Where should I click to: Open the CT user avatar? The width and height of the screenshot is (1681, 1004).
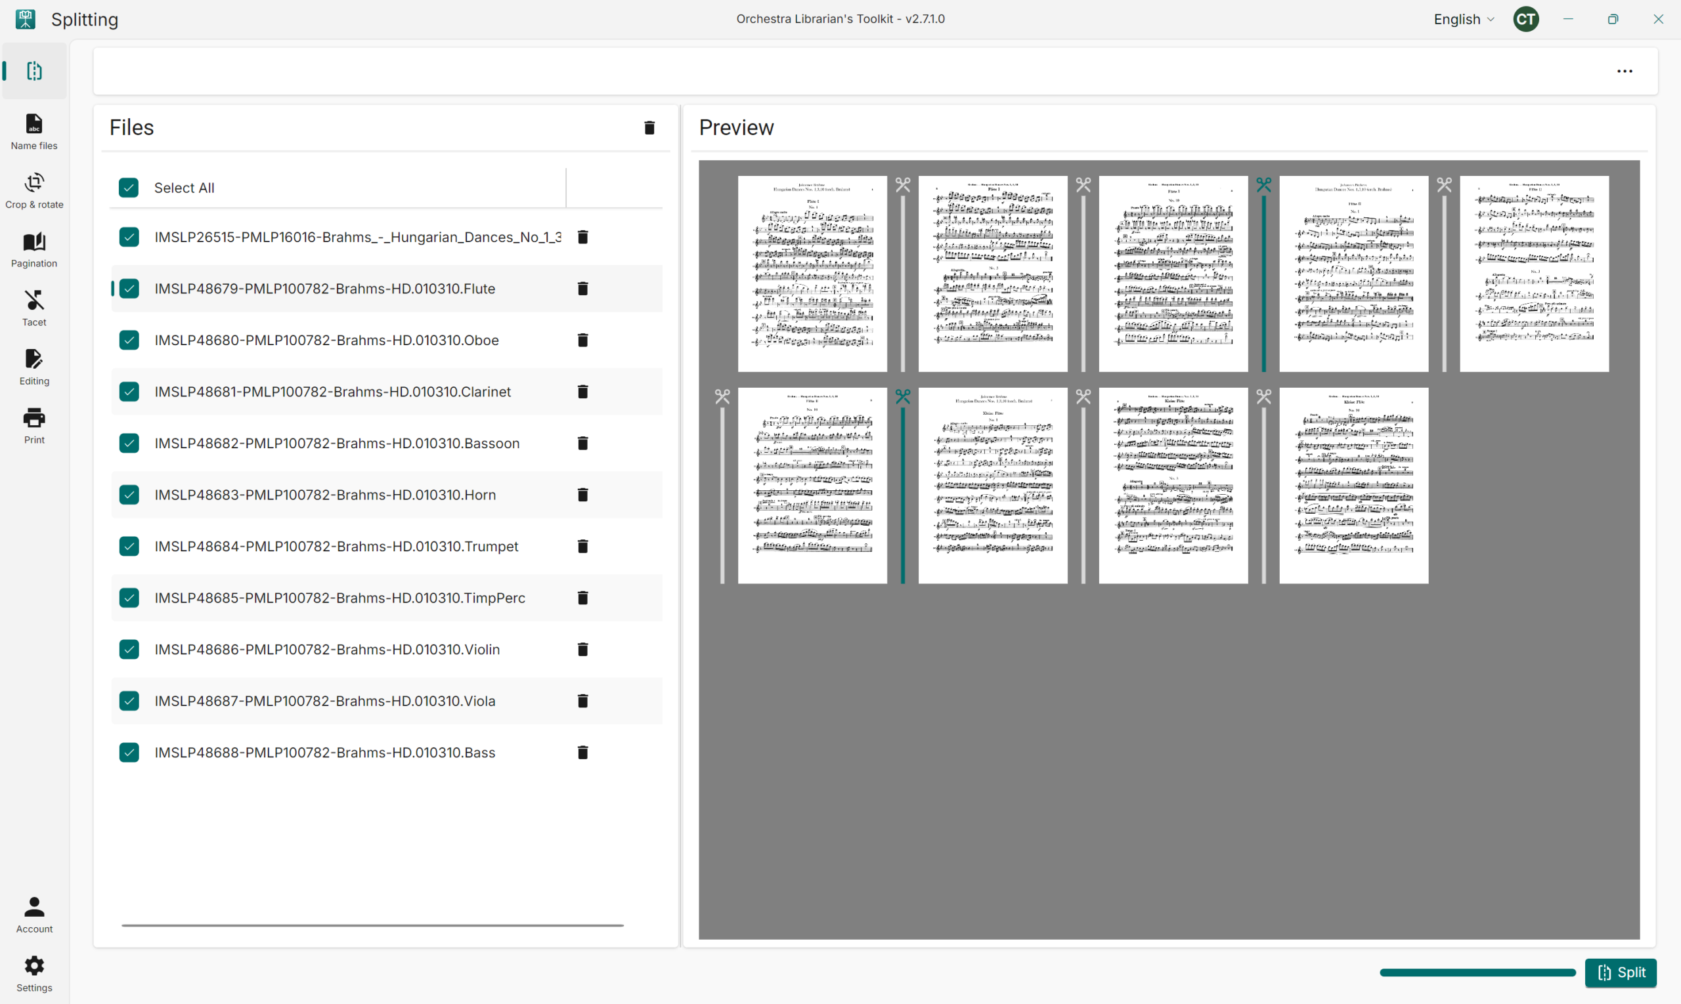point(1526,19)
